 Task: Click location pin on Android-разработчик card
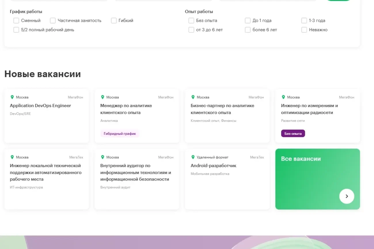pos(193,157)
